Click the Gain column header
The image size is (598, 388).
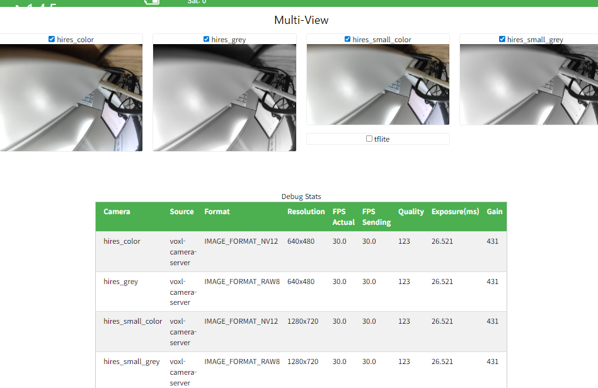494,212
